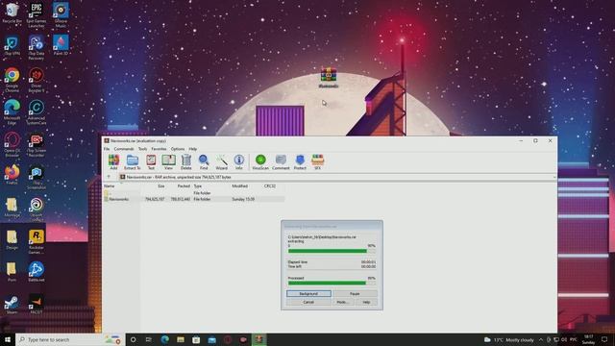Click the Microsoft Edge taskbar icon
Screen dimensions: 615x346
click(164, 339)
